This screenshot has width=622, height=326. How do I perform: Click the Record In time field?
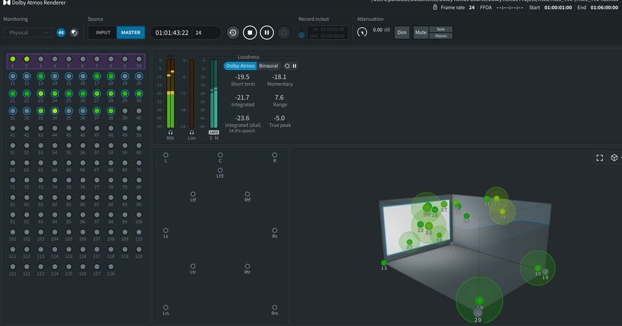(x=327, y=29)
